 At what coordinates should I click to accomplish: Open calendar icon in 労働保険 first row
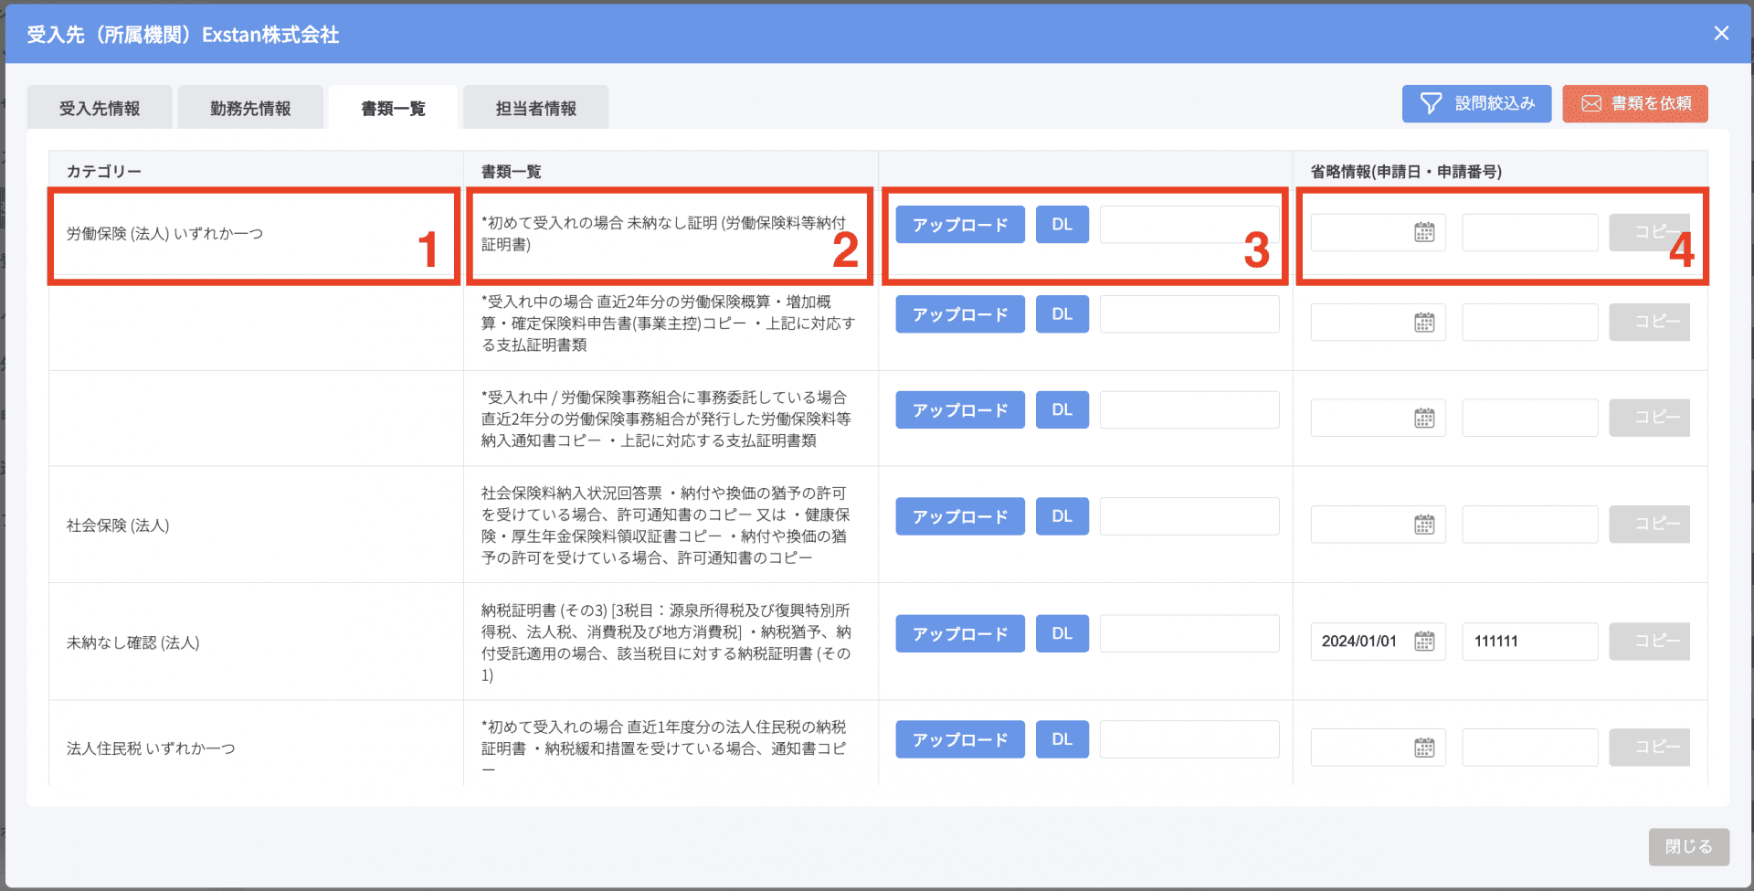(x=1424, y=233)
